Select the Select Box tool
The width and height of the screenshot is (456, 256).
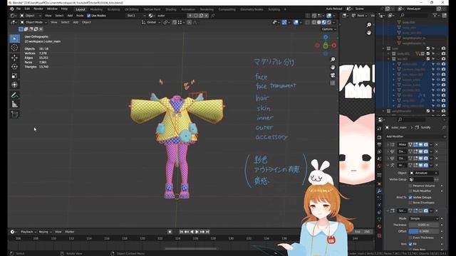[x=14, y=38]
